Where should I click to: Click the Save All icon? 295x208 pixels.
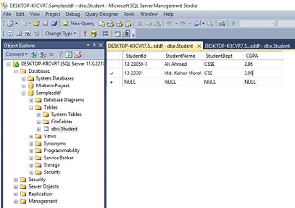pyautogui.click(x=54, y=24)
